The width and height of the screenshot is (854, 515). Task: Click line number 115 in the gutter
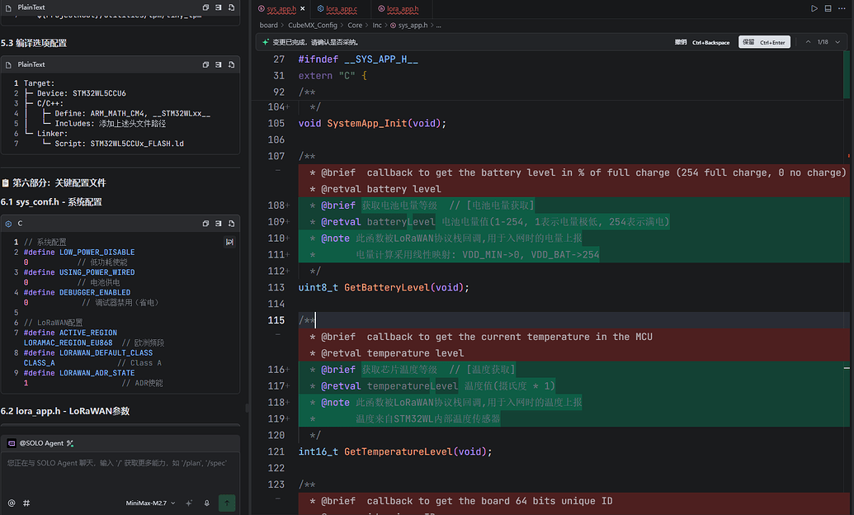point(276,320)
